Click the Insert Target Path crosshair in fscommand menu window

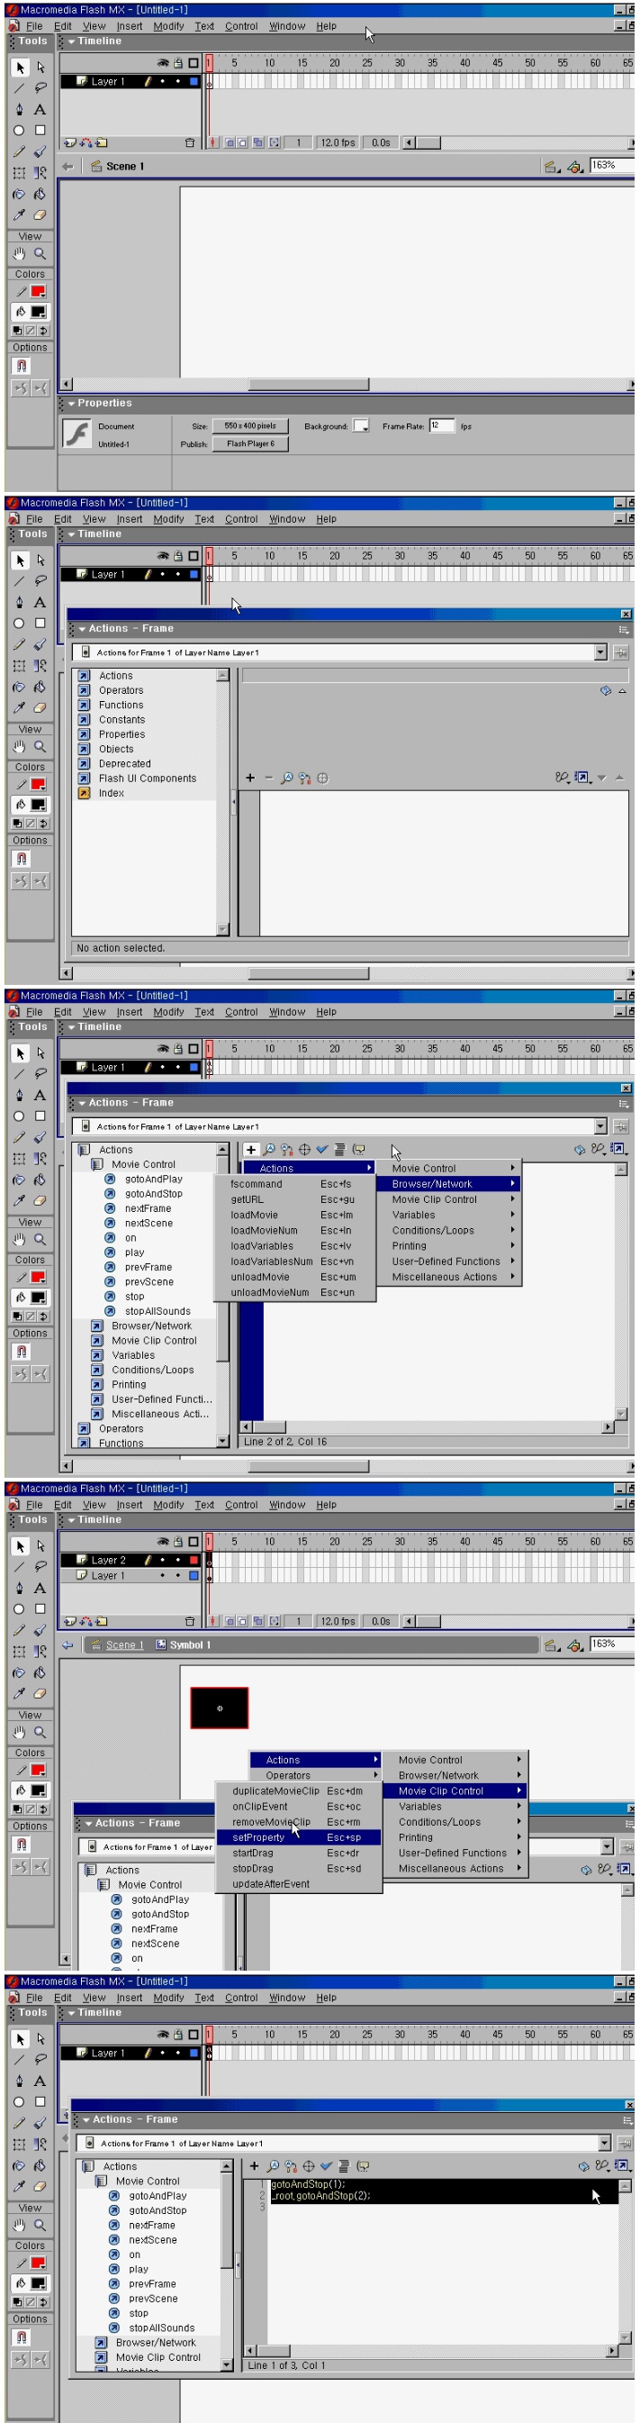click(x=304, y=1150)
